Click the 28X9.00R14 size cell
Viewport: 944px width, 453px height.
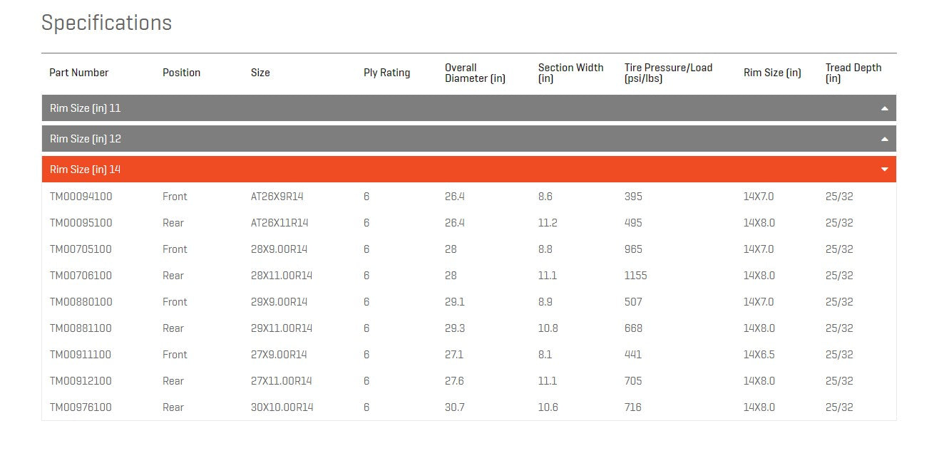279,249
